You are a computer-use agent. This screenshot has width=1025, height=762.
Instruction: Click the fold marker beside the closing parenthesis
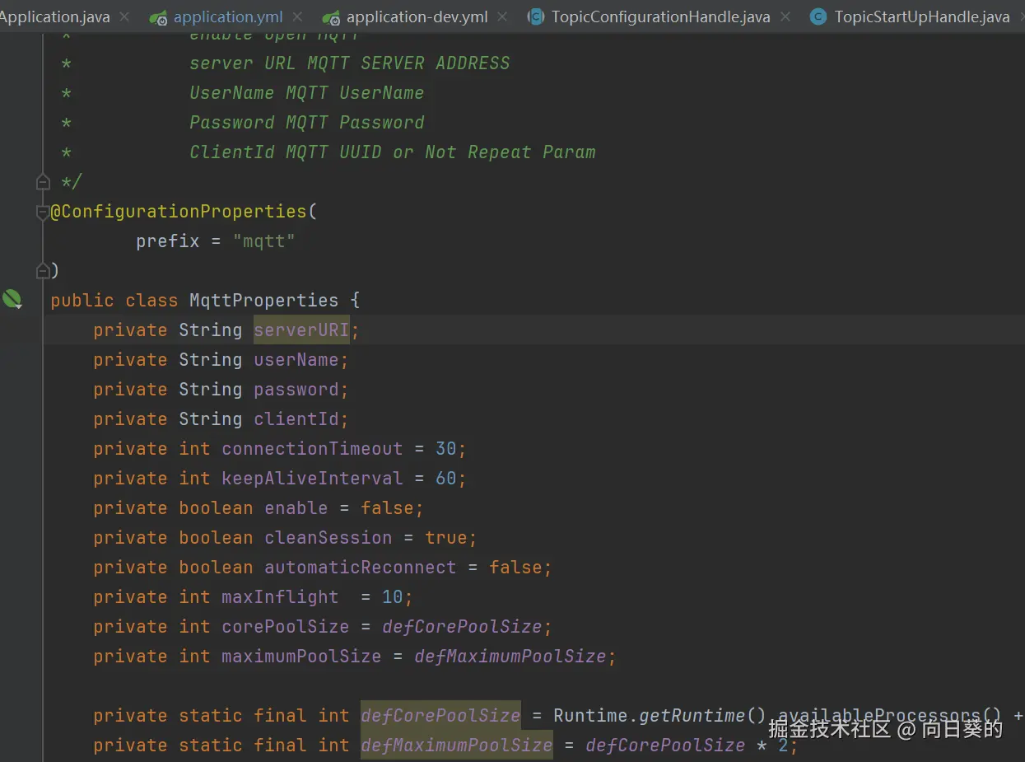click(43, 270)
